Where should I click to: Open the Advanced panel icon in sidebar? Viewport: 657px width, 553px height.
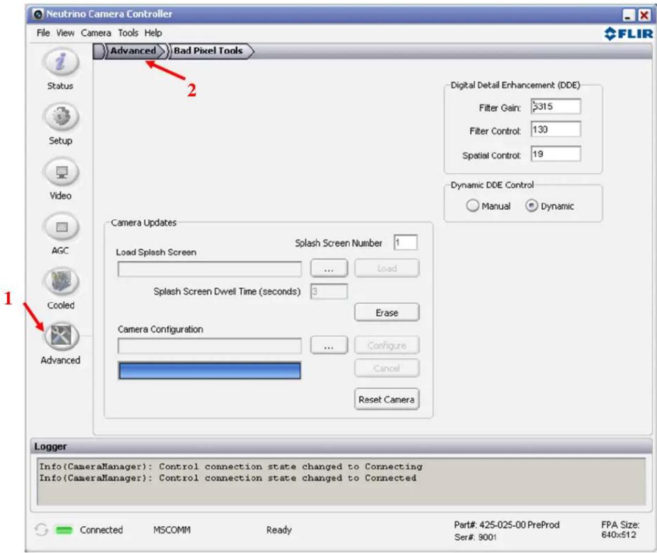(x=61, y=336)
